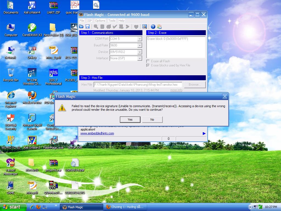Image resolution: width=281 pixels, height=211 pixels.
Task: Open ISIS 7 Professional icon
Action: (x=53, y=77)
